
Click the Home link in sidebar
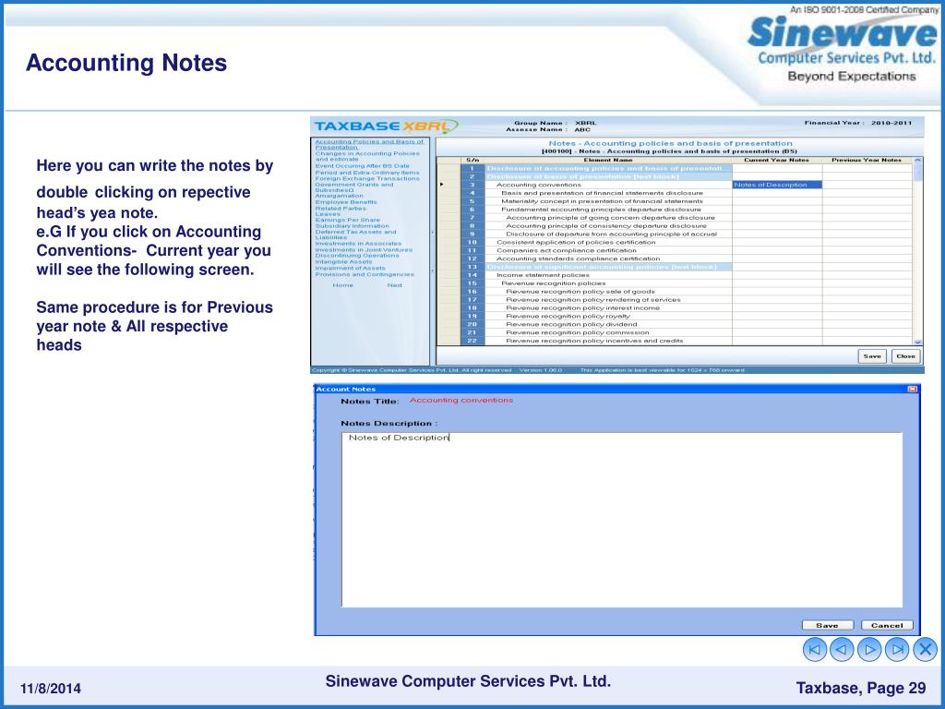tap(343, 285)
